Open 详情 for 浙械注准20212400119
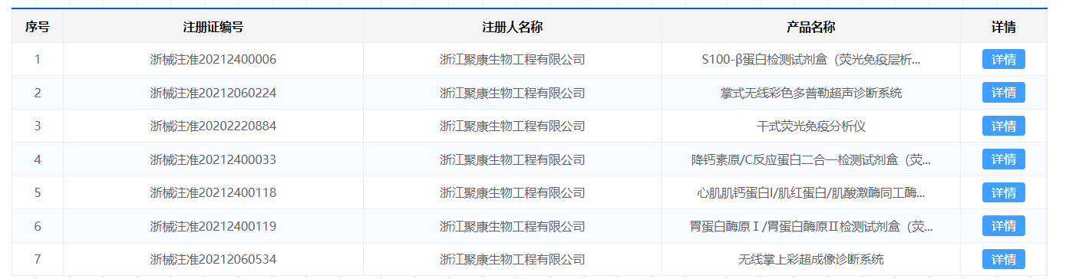Image resolution: width=1066 pixels, height=279 pixels. 1003,226
